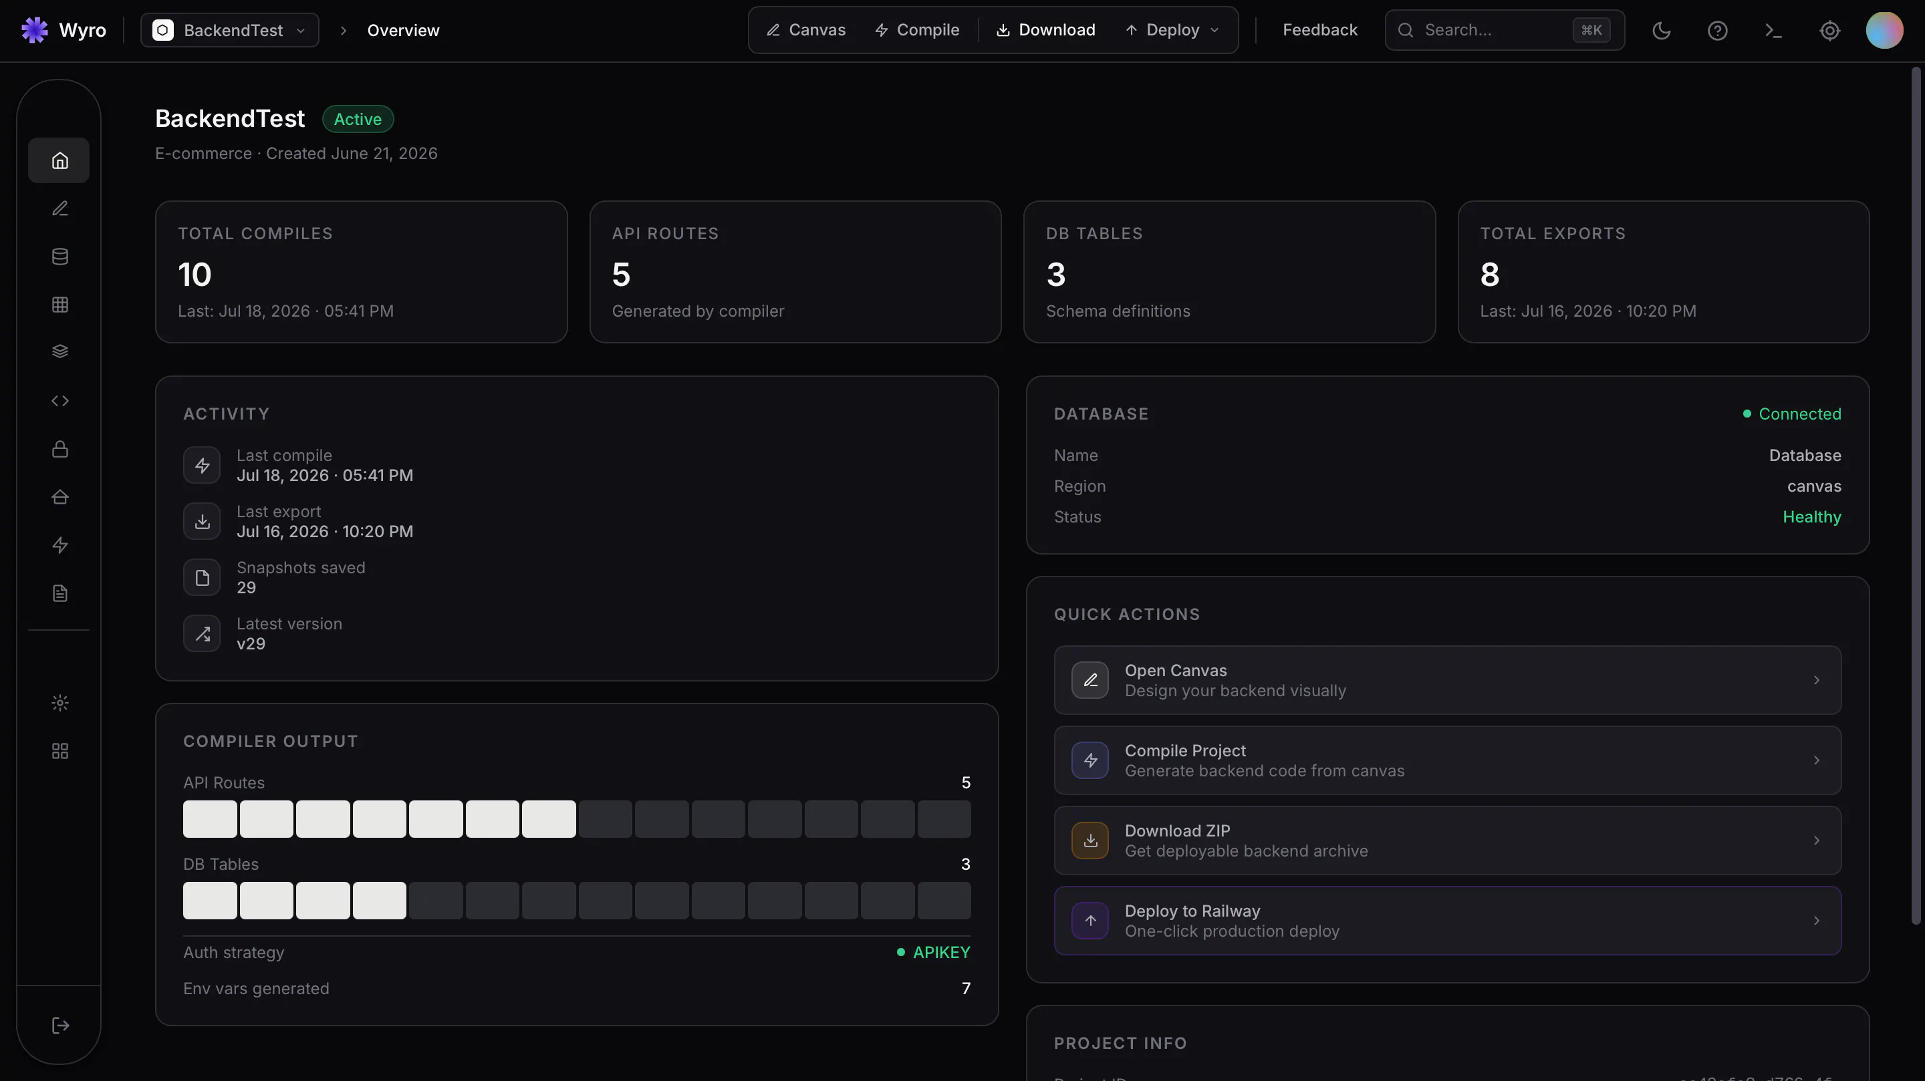Open the four-squares apps icon in sidebar
This screenshot has width=1925, height=1081.
[59, 751]
